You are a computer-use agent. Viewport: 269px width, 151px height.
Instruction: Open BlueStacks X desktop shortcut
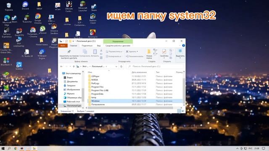click(6, 62)
